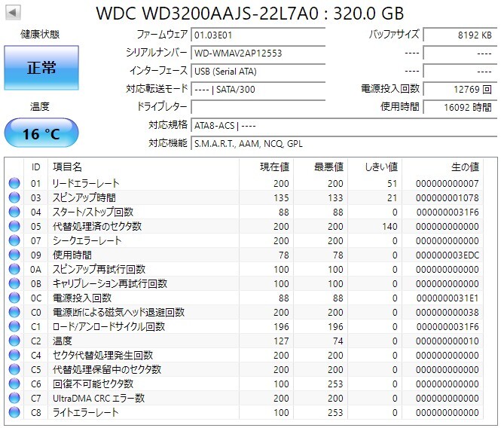This screenshot has height=428, width=501.
Task: Click current value 127 in temperature row
Action: click(281, 341)
